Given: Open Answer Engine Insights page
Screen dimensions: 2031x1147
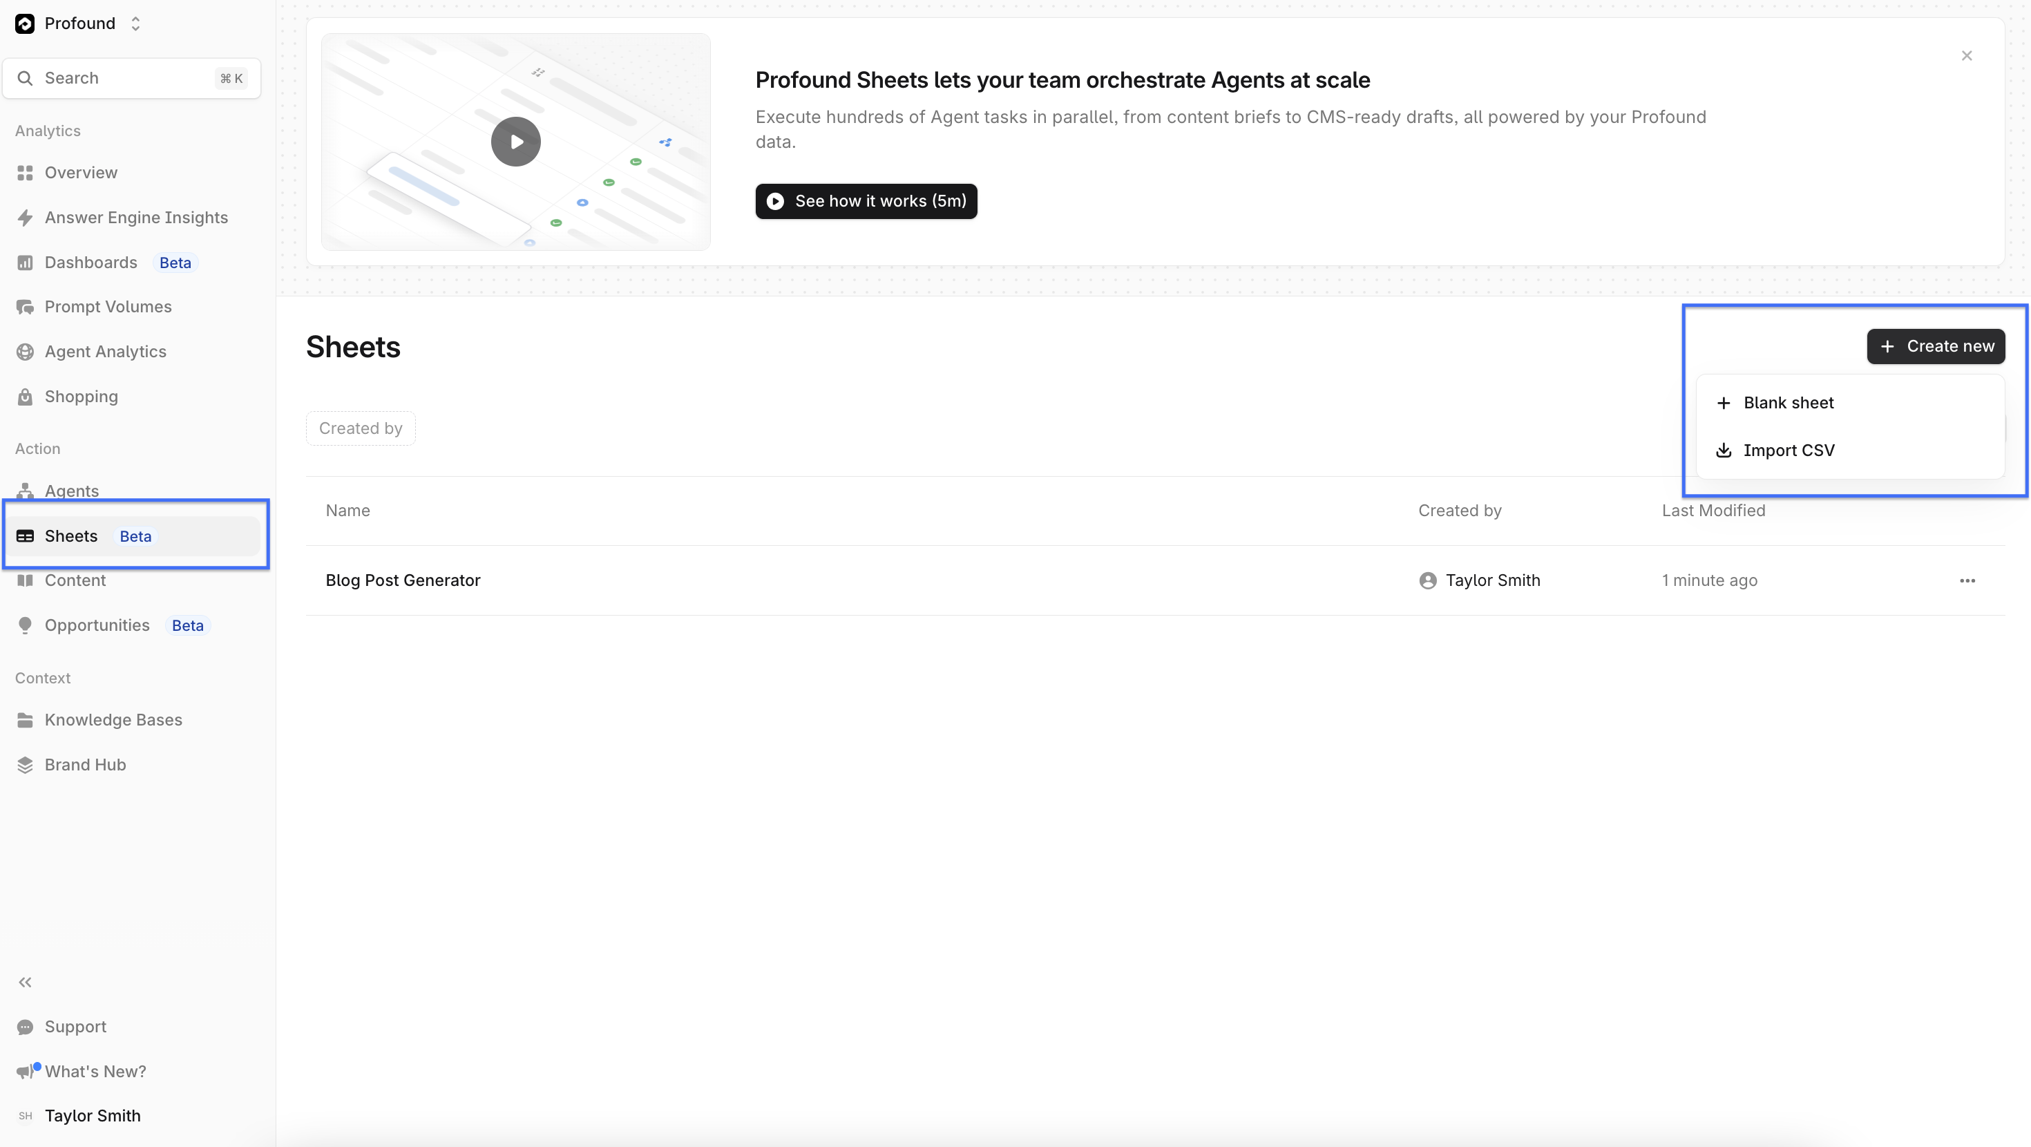Looking at the screenshot, I should click(x=136, y=218).
